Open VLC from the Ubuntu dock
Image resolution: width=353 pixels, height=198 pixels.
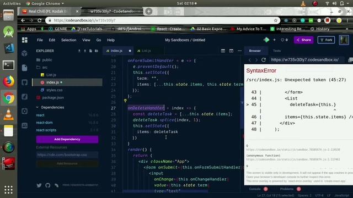pyautogui.click(x=9, y=114)
